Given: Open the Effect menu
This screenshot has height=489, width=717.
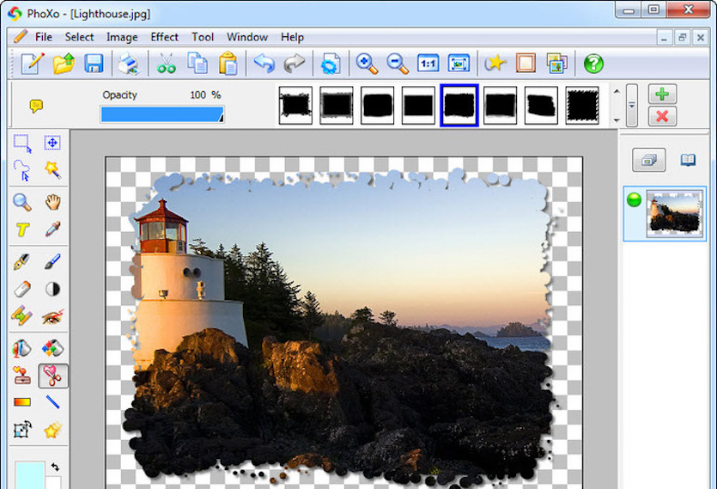Looking at the screenshot, I should pyautogui.click(x=164, y=37).
